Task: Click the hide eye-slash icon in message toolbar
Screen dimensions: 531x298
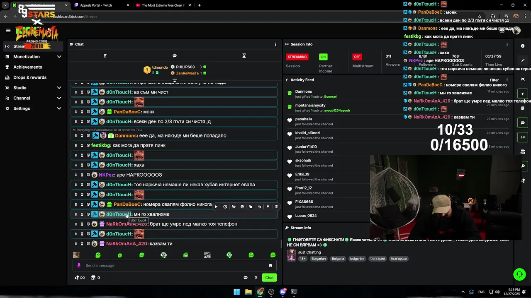Action: tap(234, 207)
